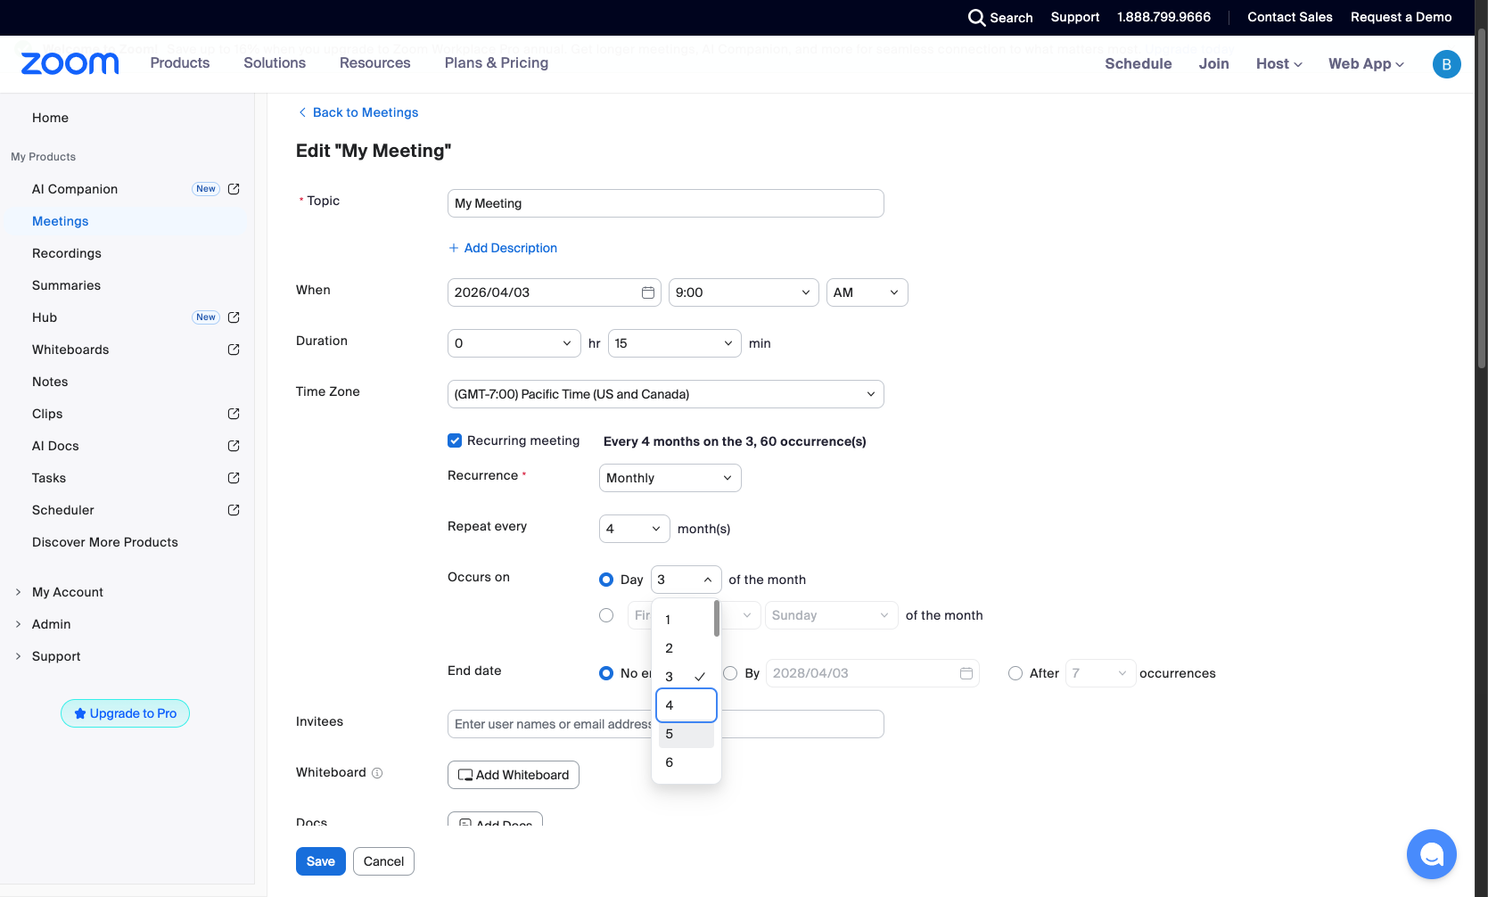1488x897 pixels.
Task: Open the Duration hours dropdown
Action: click(x=514, y=343)
